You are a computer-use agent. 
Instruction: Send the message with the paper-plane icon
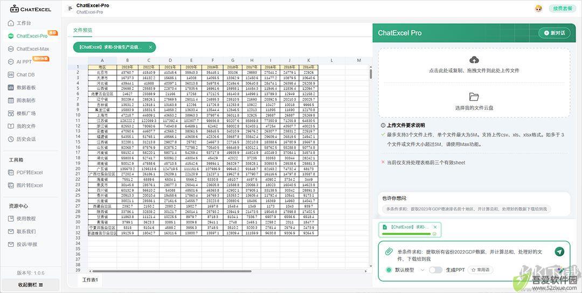pos(559,252)
